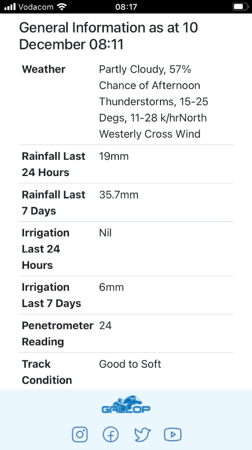Image resolution: width=252 pixels, height=450 pixels.
Task: Tap the Vodacom carrier name
Action: pyautogui.click(x=36, y=7)
